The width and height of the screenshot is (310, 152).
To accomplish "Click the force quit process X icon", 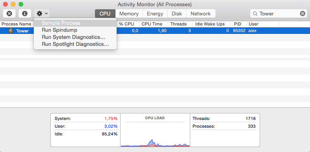I will (9, 14).
